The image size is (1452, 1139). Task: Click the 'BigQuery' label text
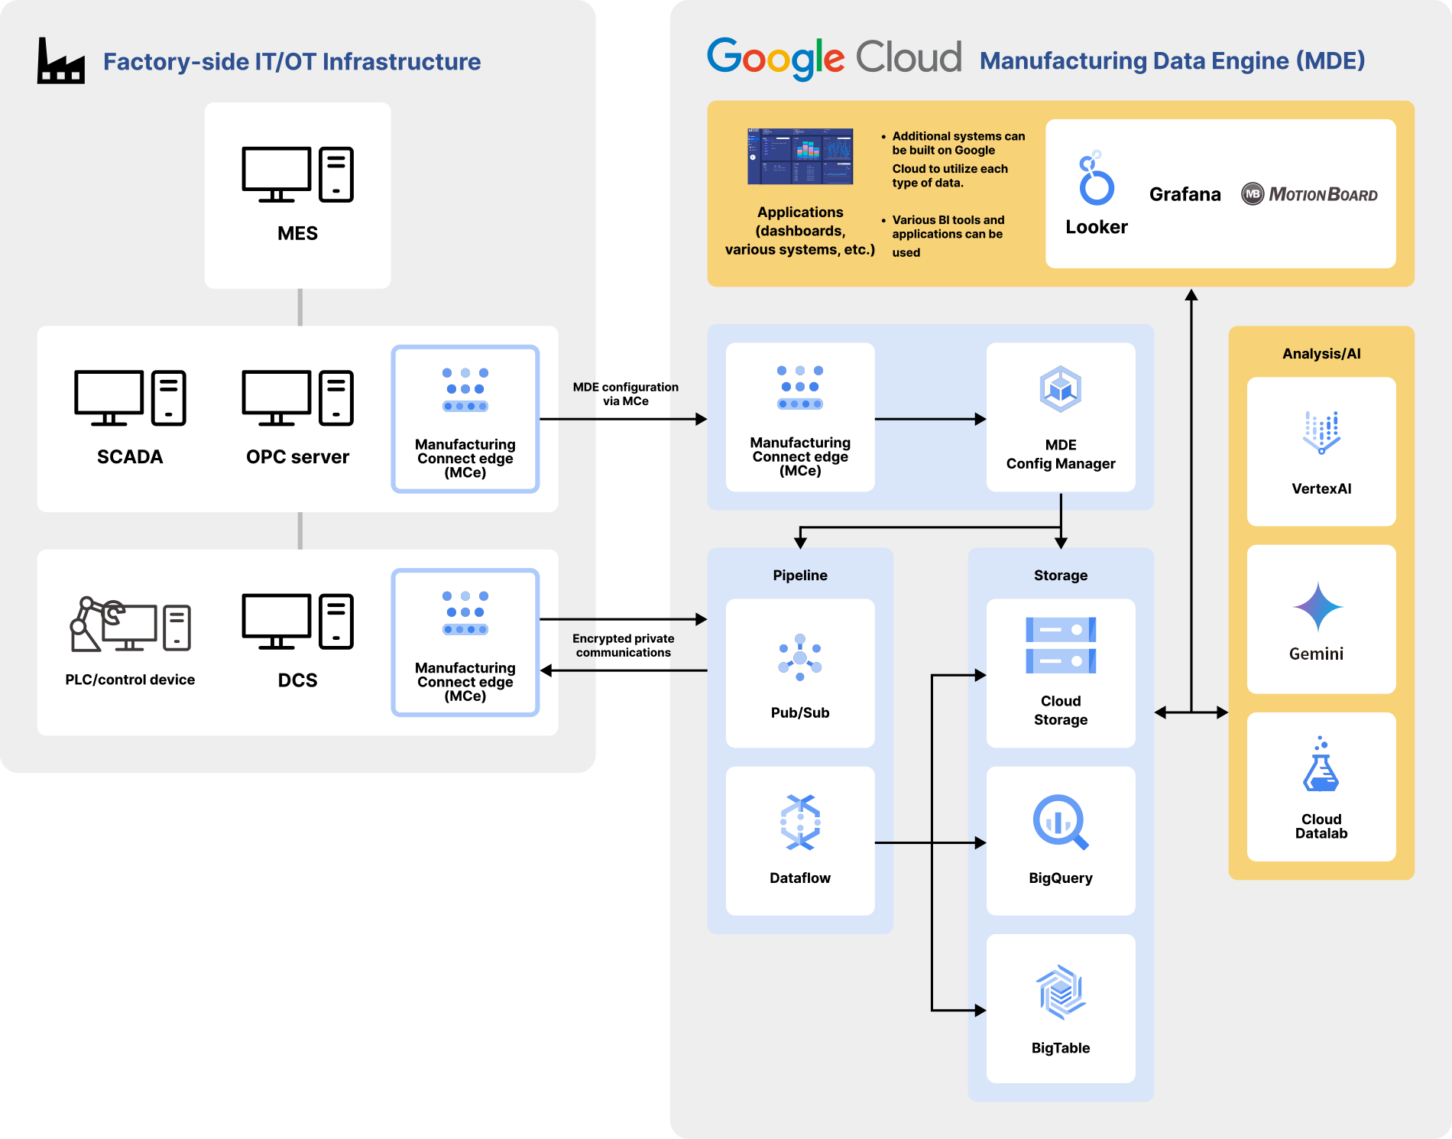pos(1061,878)
